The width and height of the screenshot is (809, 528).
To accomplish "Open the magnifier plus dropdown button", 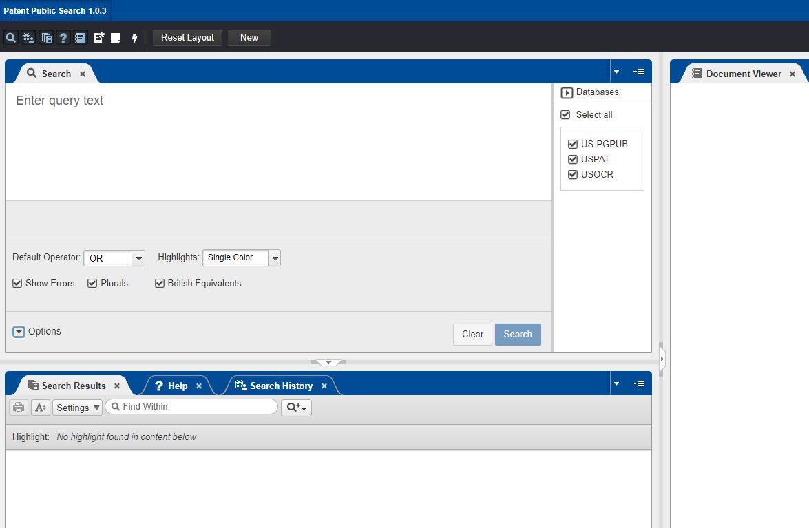I will coord(296,408).
